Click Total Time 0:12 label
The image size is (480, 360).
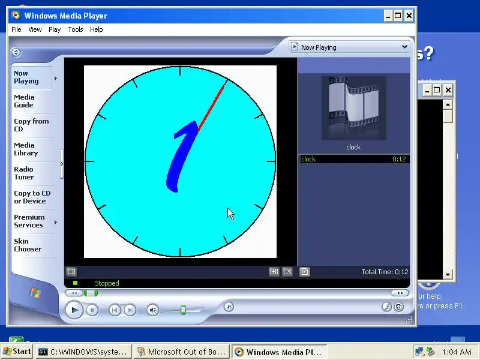coord(385,272)
